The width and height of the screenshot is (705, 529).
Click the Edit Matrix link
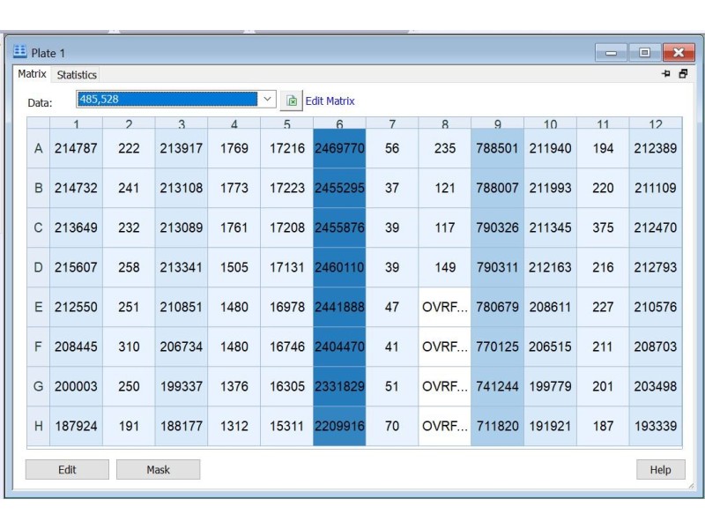(x=330, y=101)
